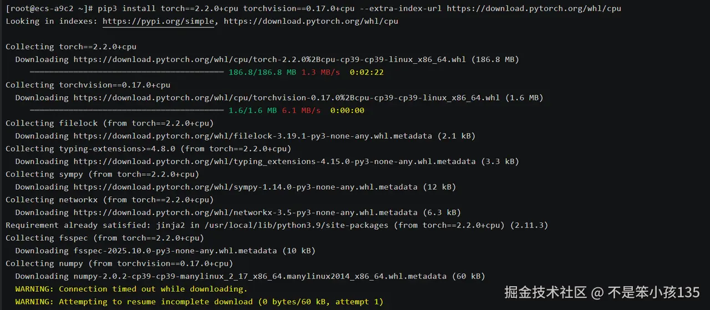Click the "1.3 MB/s" download speed
The image size is (710, 310).
coord(321,72)
